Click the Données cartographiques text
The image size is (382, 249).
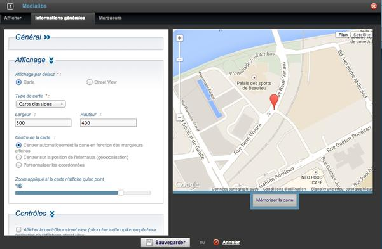235,189
